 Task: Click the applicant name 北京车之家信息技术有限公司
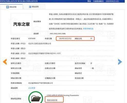(x=40, y=43)
